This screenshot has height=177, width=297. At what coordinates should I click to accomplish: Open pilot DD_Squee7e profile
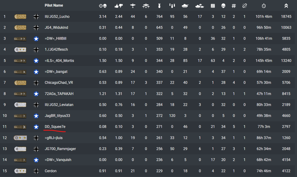[x=55, y=127]
